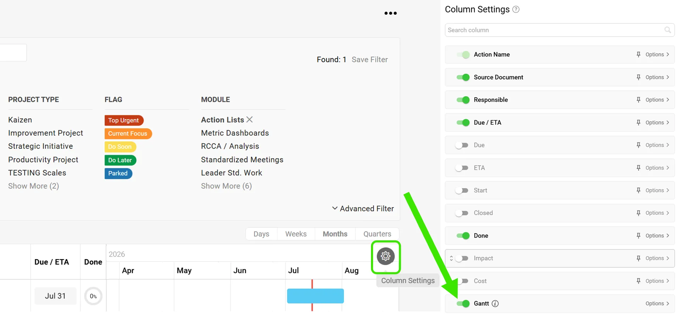Click the Save Filter link

370,60
